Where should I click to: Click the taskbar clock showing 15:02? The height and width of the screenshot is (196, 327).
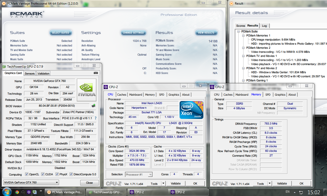pyautogui.click(x=314, y=192)
